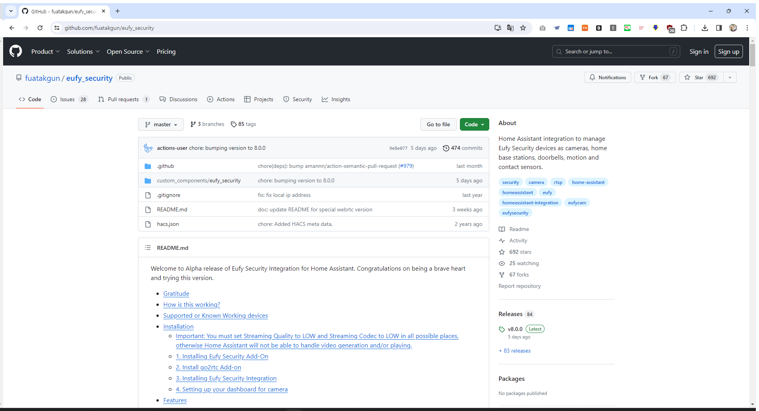
Task: Select the Code tab
Action: (30, 99)
